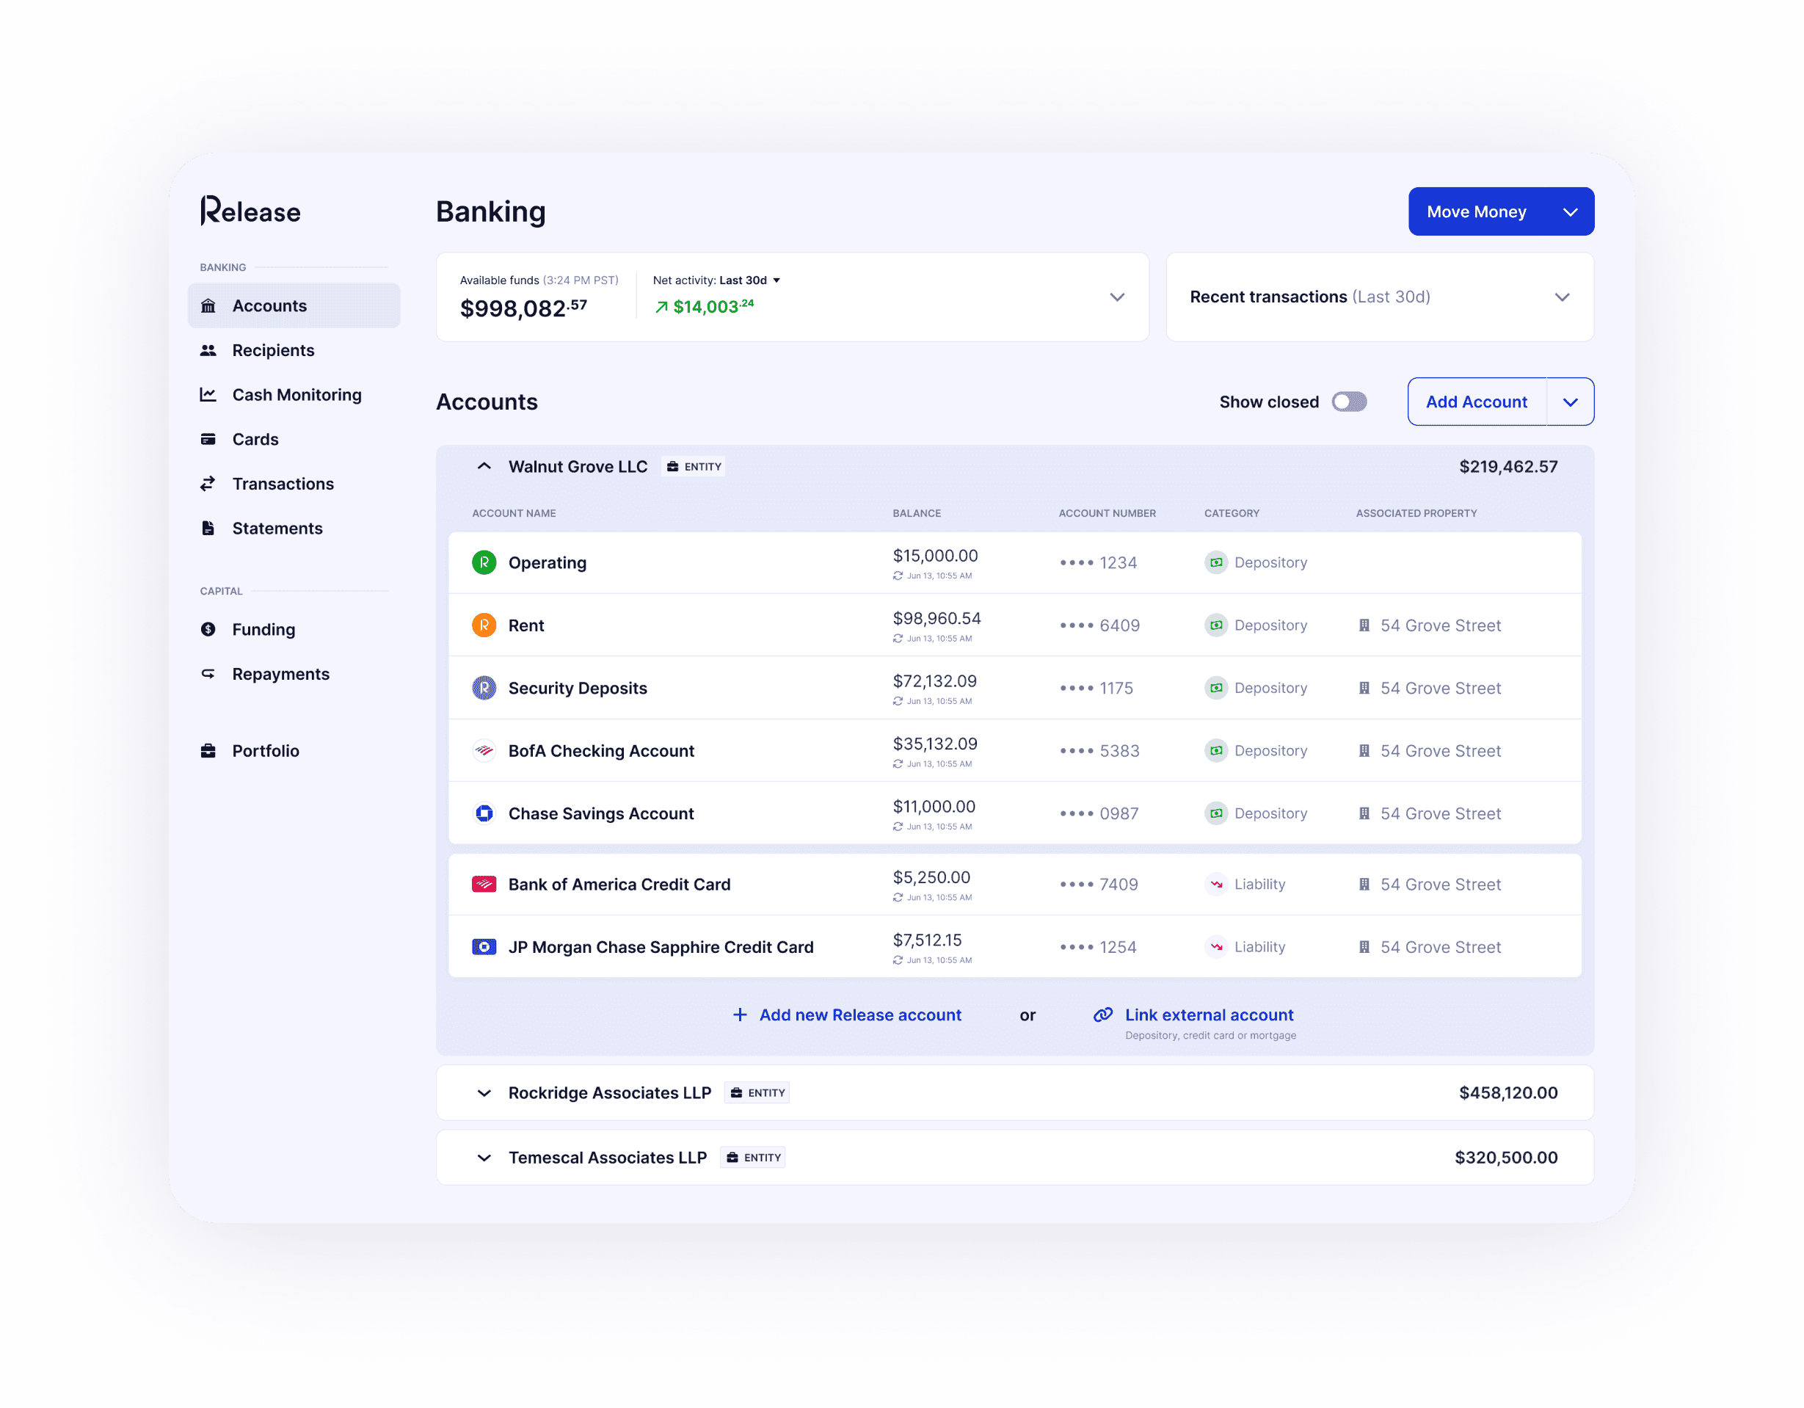Open Cash Monitoring in the sidebar

297,395
